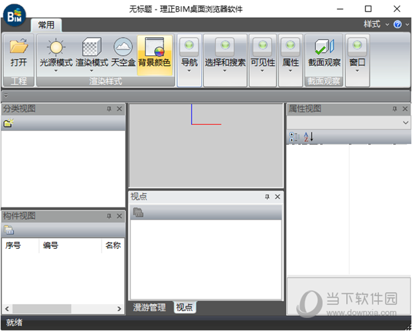The image size is (412, 331).
Task: Expand the 选择和搜索 dropdown arrow
Action: [225, 71]
